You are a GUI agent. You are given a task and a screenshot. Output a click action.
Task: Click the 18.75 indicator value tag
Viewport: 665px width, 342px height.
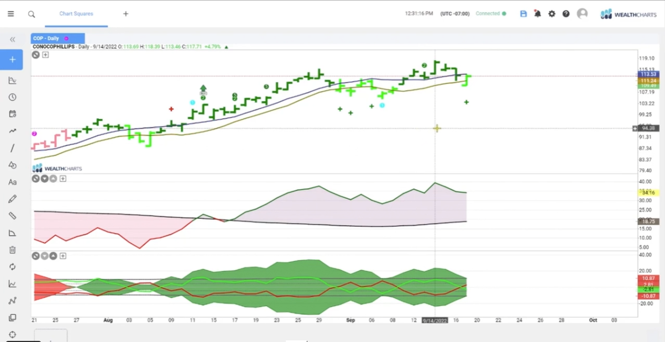point(647,221)
